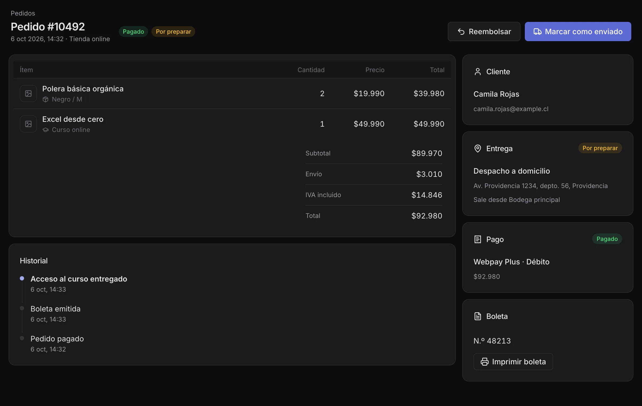The width and height of the screenshot is (642, 406).
Task: Click the image placeholder for Excel desde cero
Action: pyautogui.click(x=28, y=124)
